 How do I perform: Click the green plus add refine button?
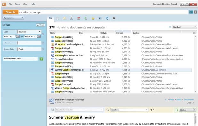coord(41,59)
